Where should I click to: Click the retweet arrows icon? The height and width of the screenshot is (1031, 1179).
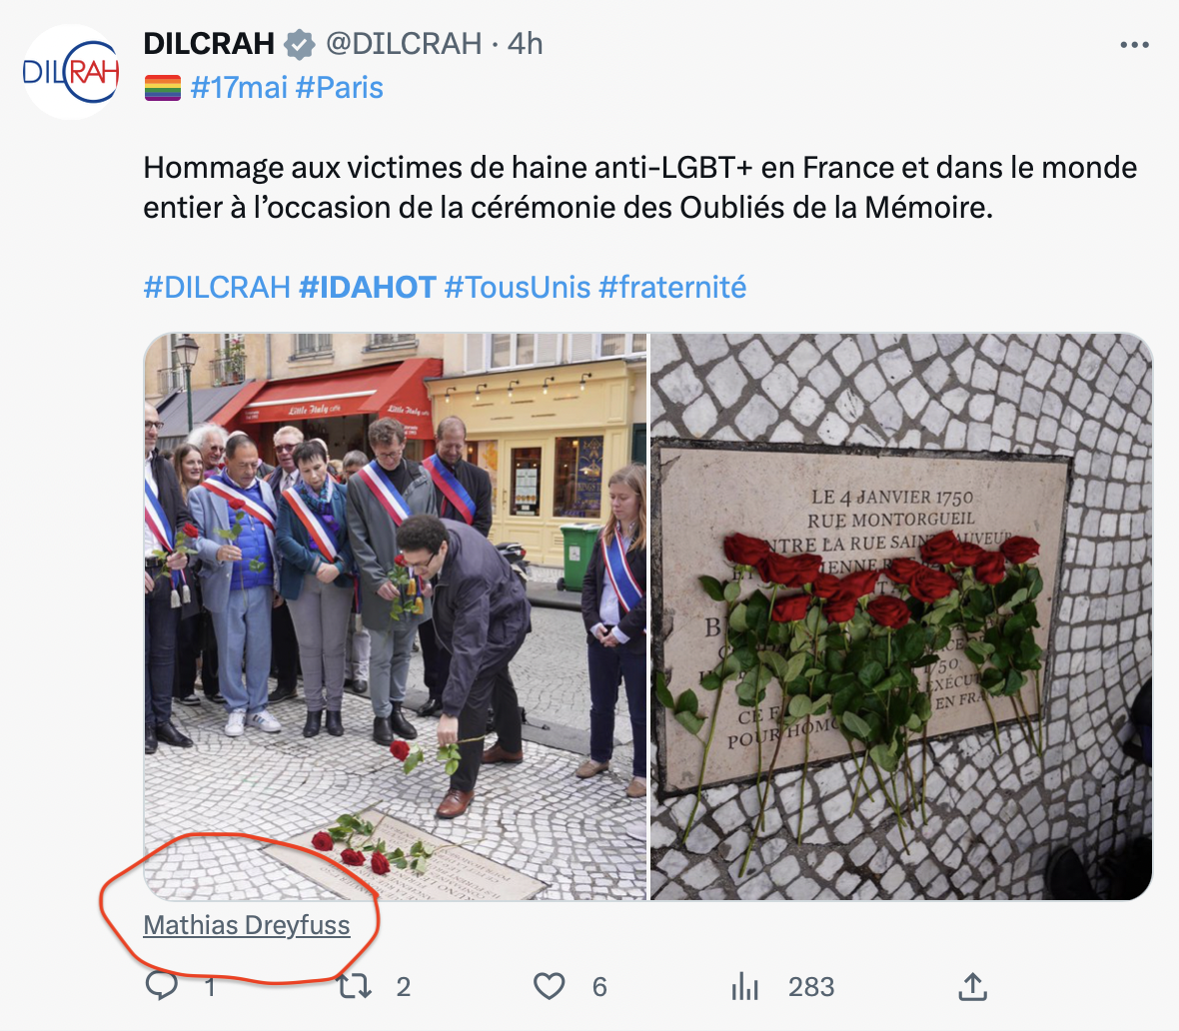pyautogui.click(x=355, y=986)
